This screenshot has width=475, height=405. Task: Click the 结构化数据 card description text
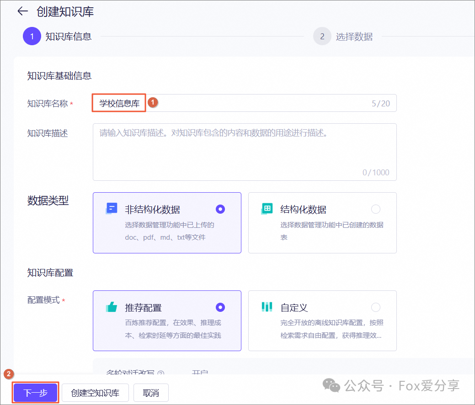point(332,231)
